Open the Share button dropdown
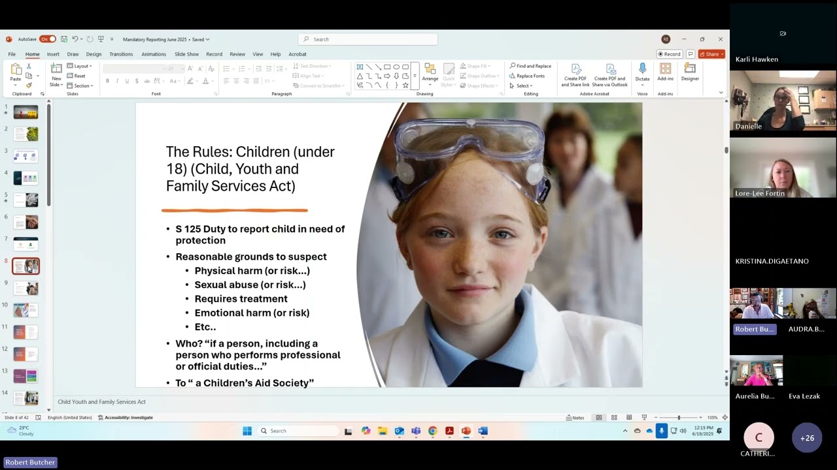Viewport: 837px width, 470px height. point(711,54)
